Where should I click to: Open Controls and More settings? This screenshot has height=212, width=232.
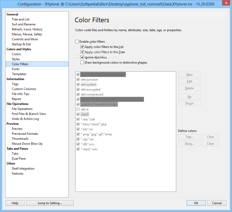click(25, 39)
